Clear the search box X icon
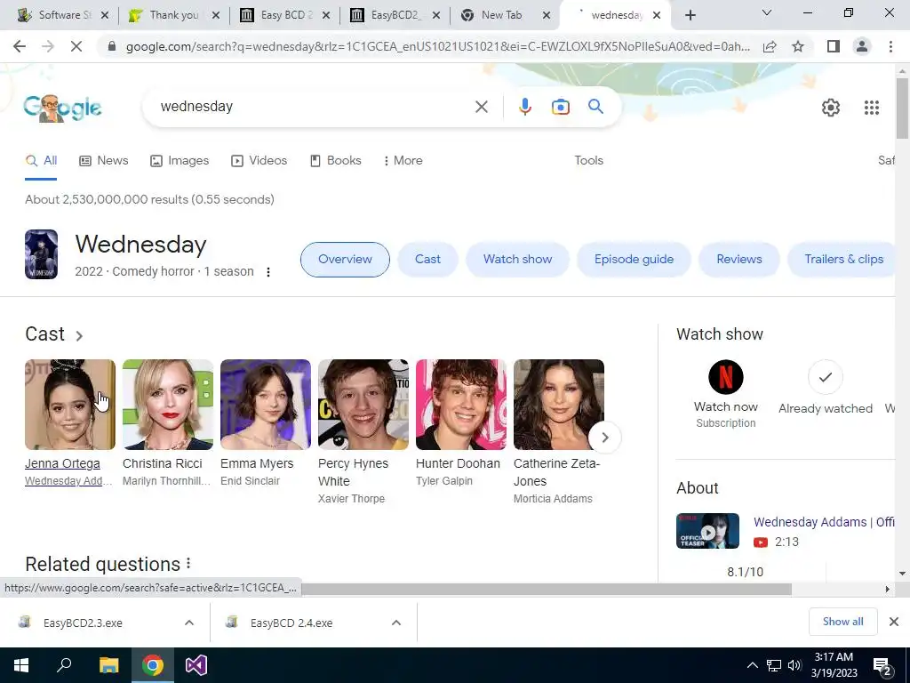The height and width of the screenshot is (683, 910). (x=481, y=107)
